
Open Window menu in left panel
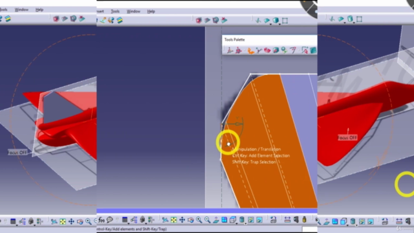(21, 10)
